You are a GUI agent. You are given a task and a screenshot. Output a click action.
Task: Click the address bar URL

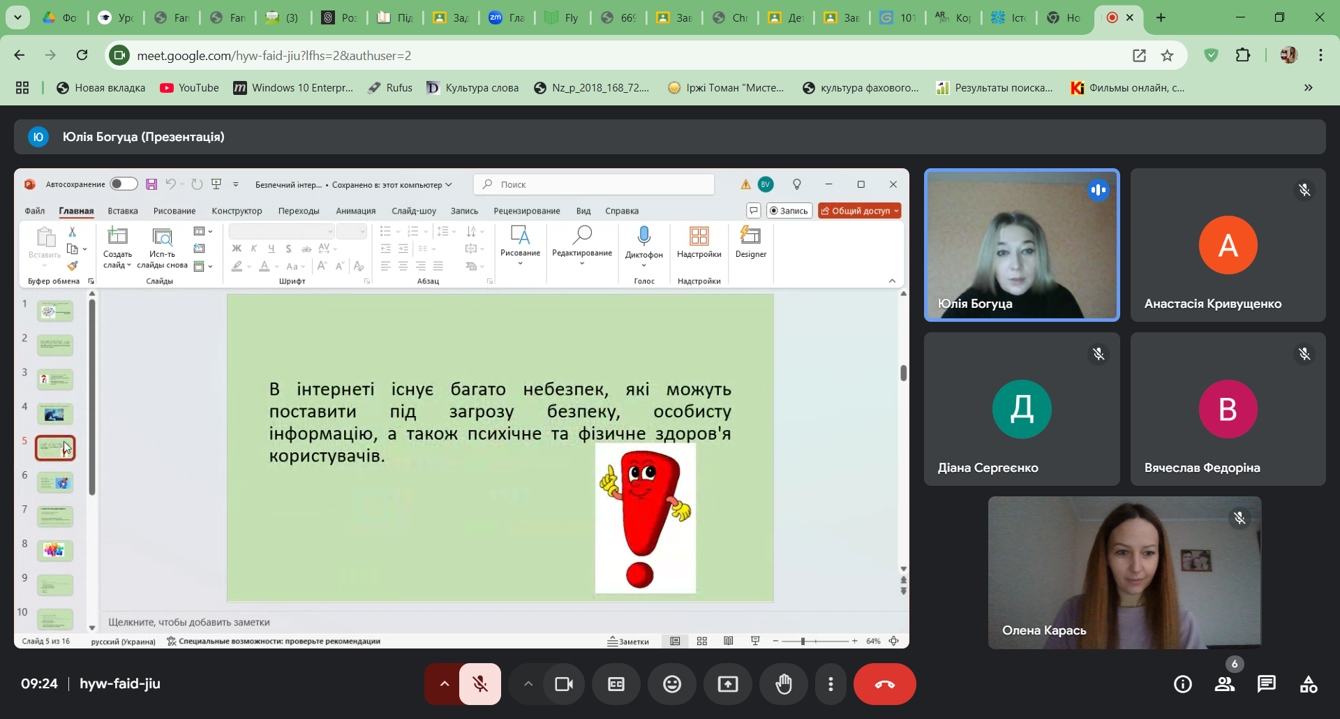274,55
